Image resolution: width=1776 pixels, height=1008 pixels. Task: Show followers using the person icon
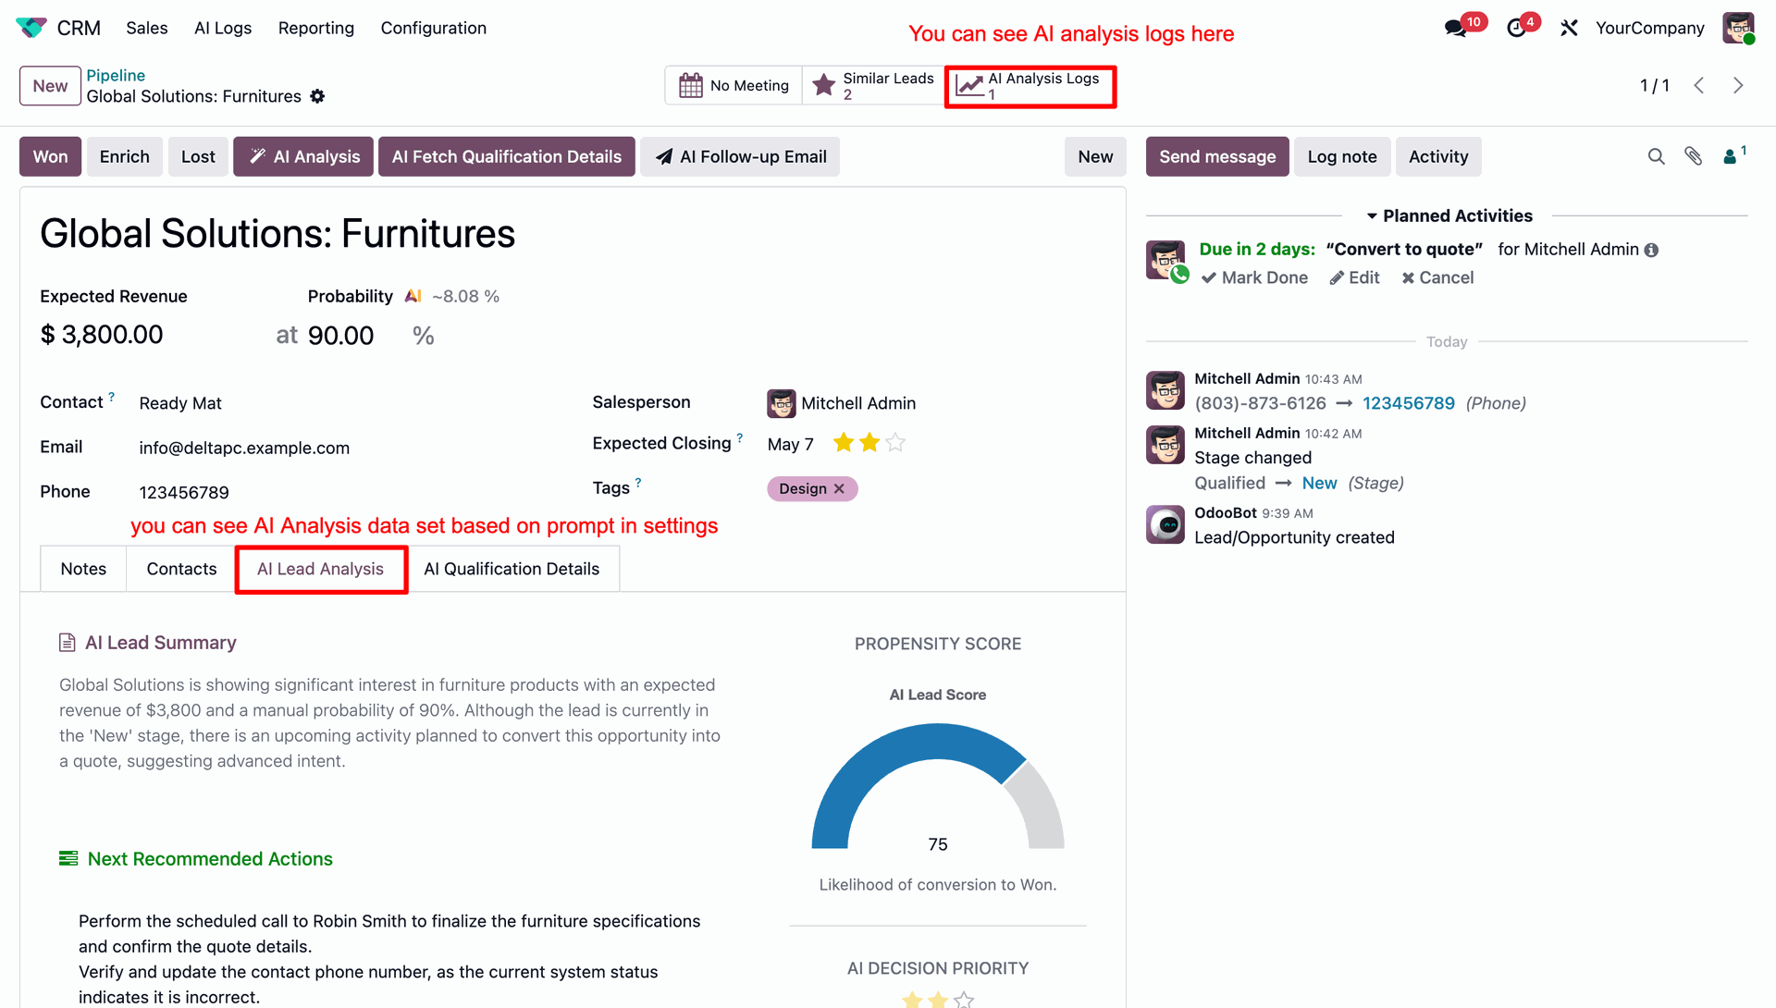(1733, 155)
